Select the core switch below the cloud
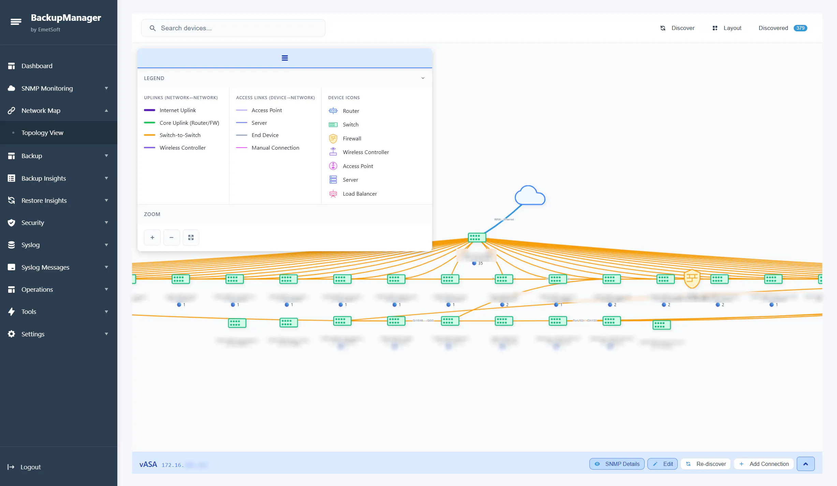Viewport: 837px width, 486px height. 476,237
